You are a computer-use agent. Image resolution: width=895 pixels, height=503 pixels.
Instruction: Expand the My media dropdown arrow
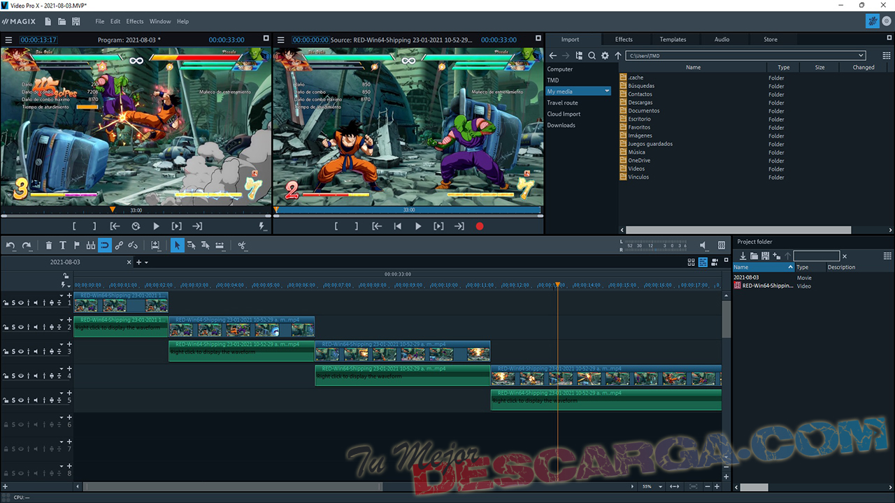[x=606, y=92]
